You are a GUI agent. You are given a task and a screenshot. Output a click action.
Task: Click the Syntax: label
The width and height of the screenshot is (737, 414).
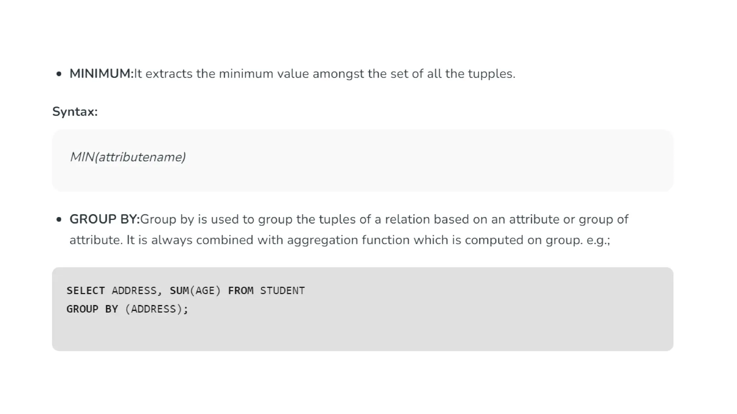75,112
